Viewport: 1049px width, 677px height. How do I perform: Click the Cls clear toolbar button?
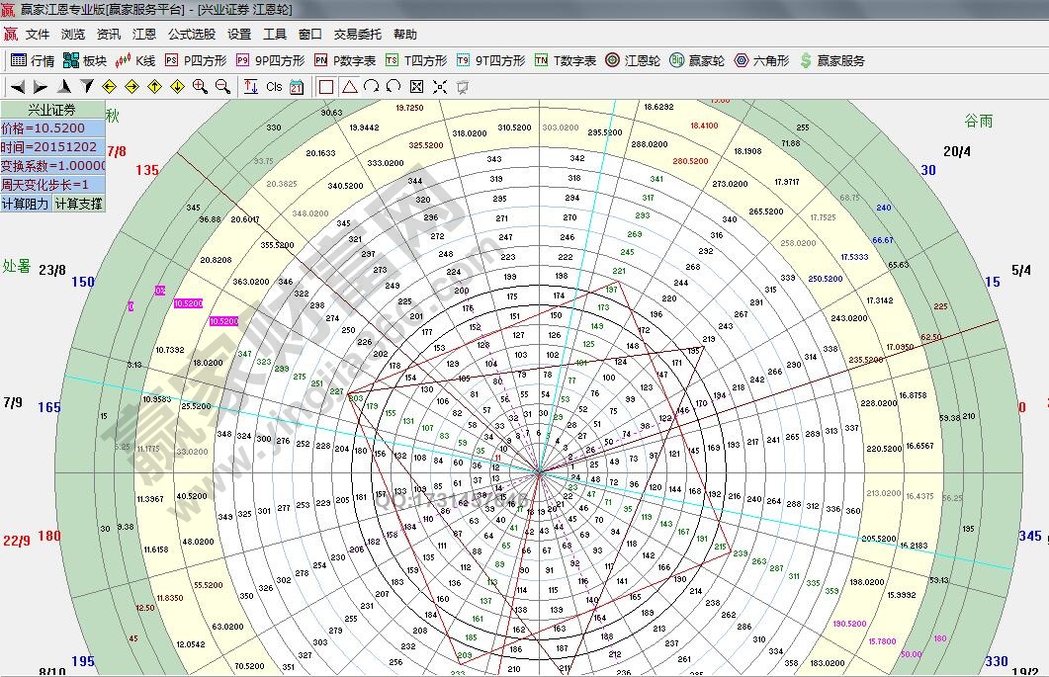coord(274,87)
